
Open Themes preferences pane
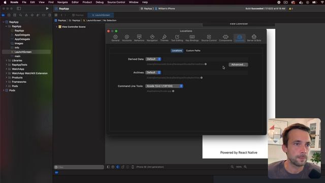click(165, 38)
